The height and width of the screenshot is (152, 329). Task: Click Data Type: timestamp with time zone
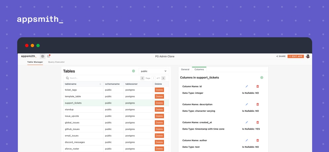[x=203, y=129]
